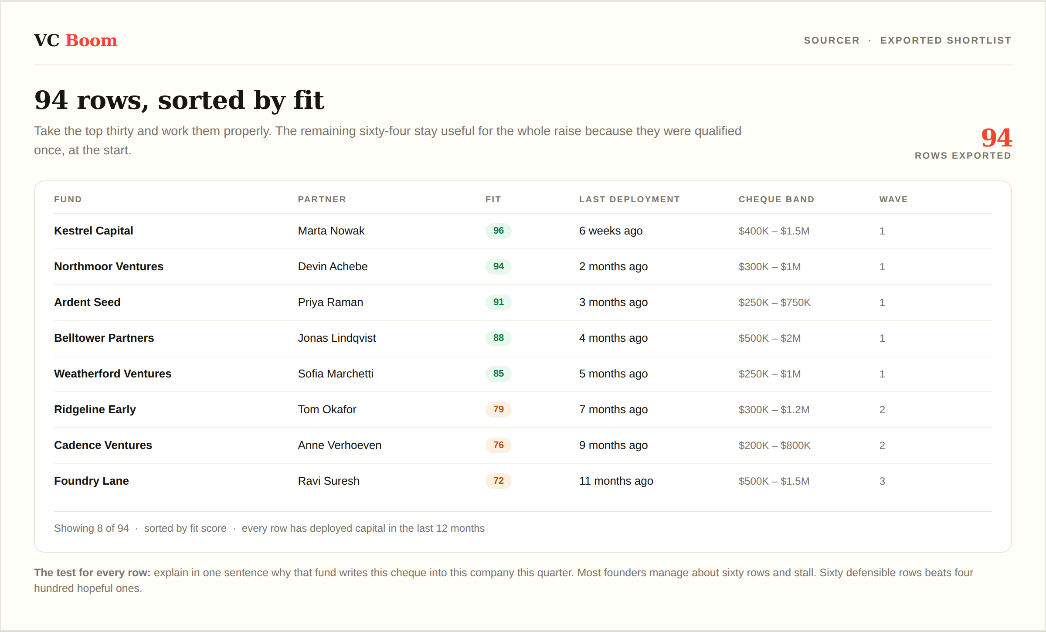1046x632 pixels.
Task: Click the orange fit score badge 72
Action: coord(499,481)
